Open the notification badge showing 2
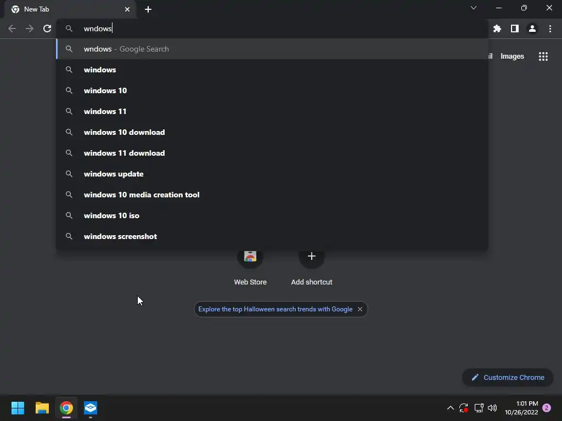562x421 pixels. [x=547, y=408]
